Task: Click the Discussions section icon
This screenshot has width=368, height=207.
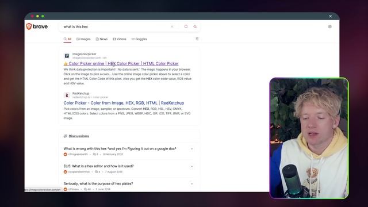Action: point(65,136)
